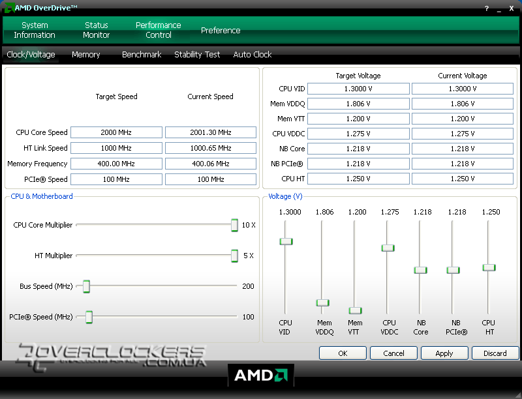
Task: Click the '1.806' value above Mem VDDQ slider
Action: click(324, 212)
